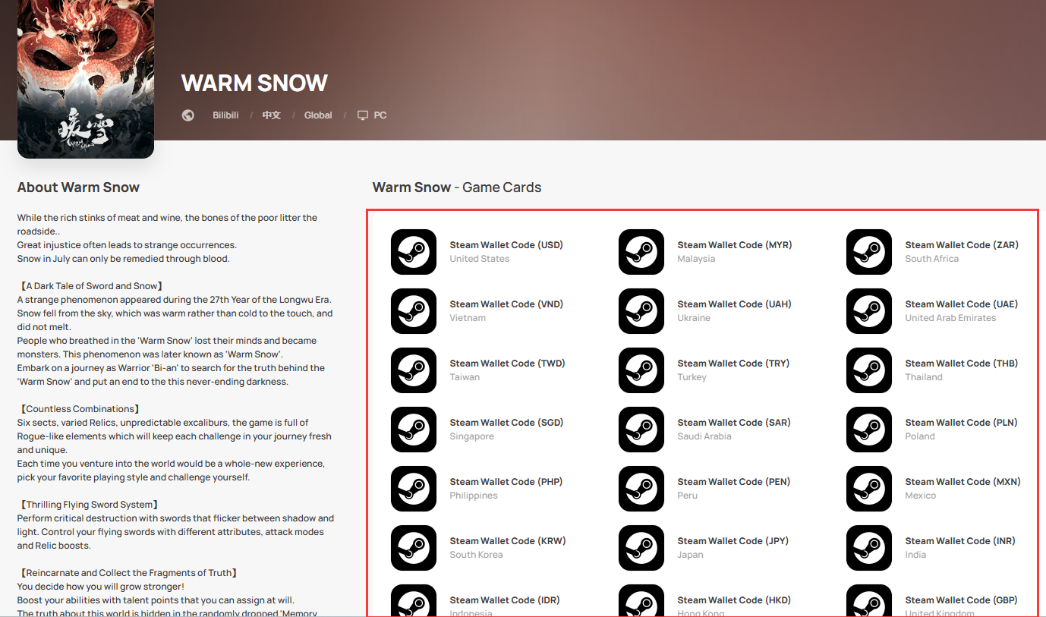Click the Steam icon next to Mexico
This screenshot has width=1046, height=617.
[x=869, y=489]
